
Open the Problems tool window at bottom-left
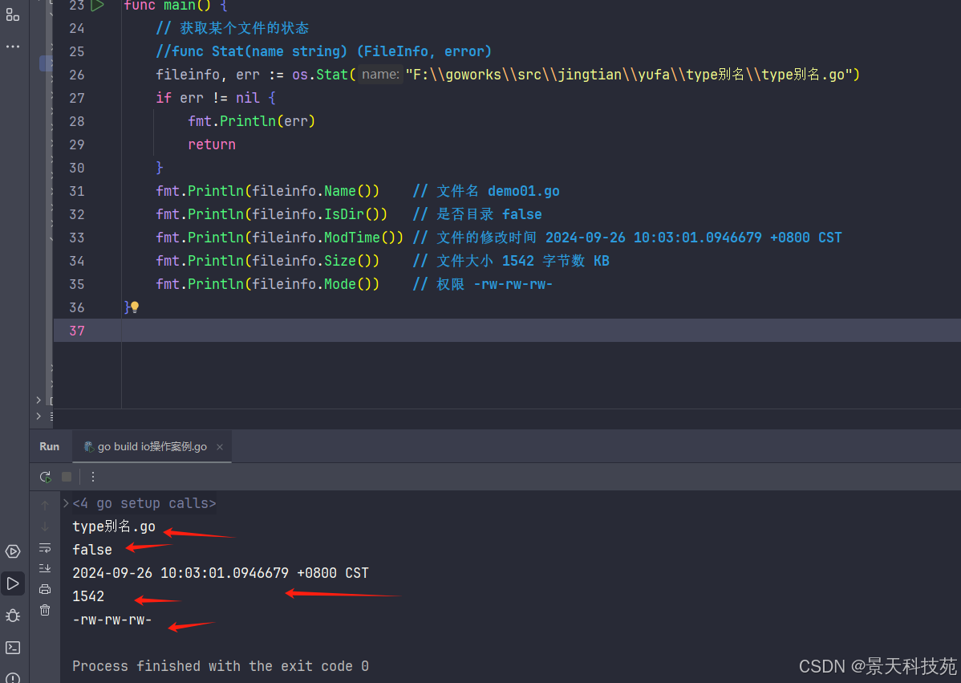13,677
